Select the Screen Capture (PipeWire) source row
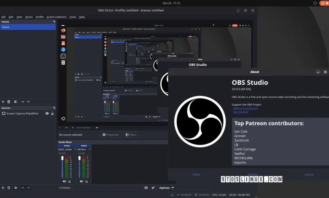Screen dimensions: 329x198 [28, 113]
